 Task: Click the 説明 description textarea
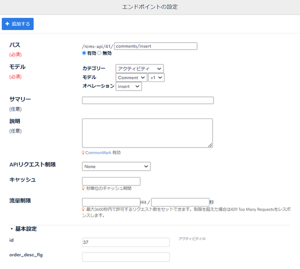(147, 133)
